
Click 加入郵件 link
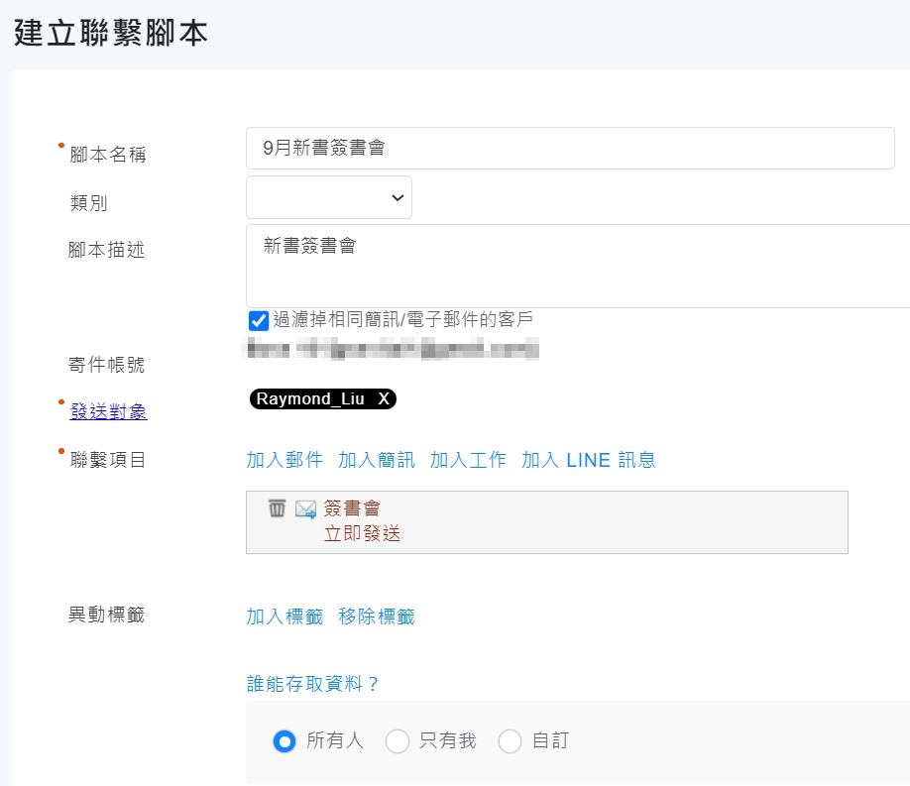(284, 460)
